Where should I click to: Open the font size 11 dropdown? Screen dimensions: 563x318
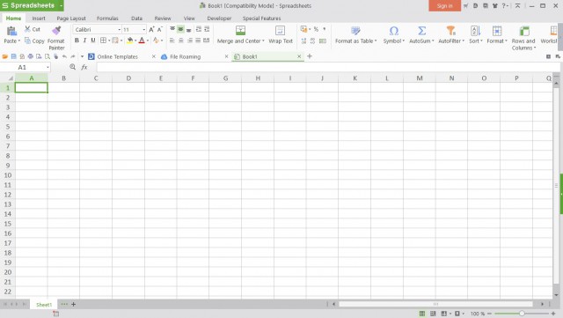(x=144, y=29)
